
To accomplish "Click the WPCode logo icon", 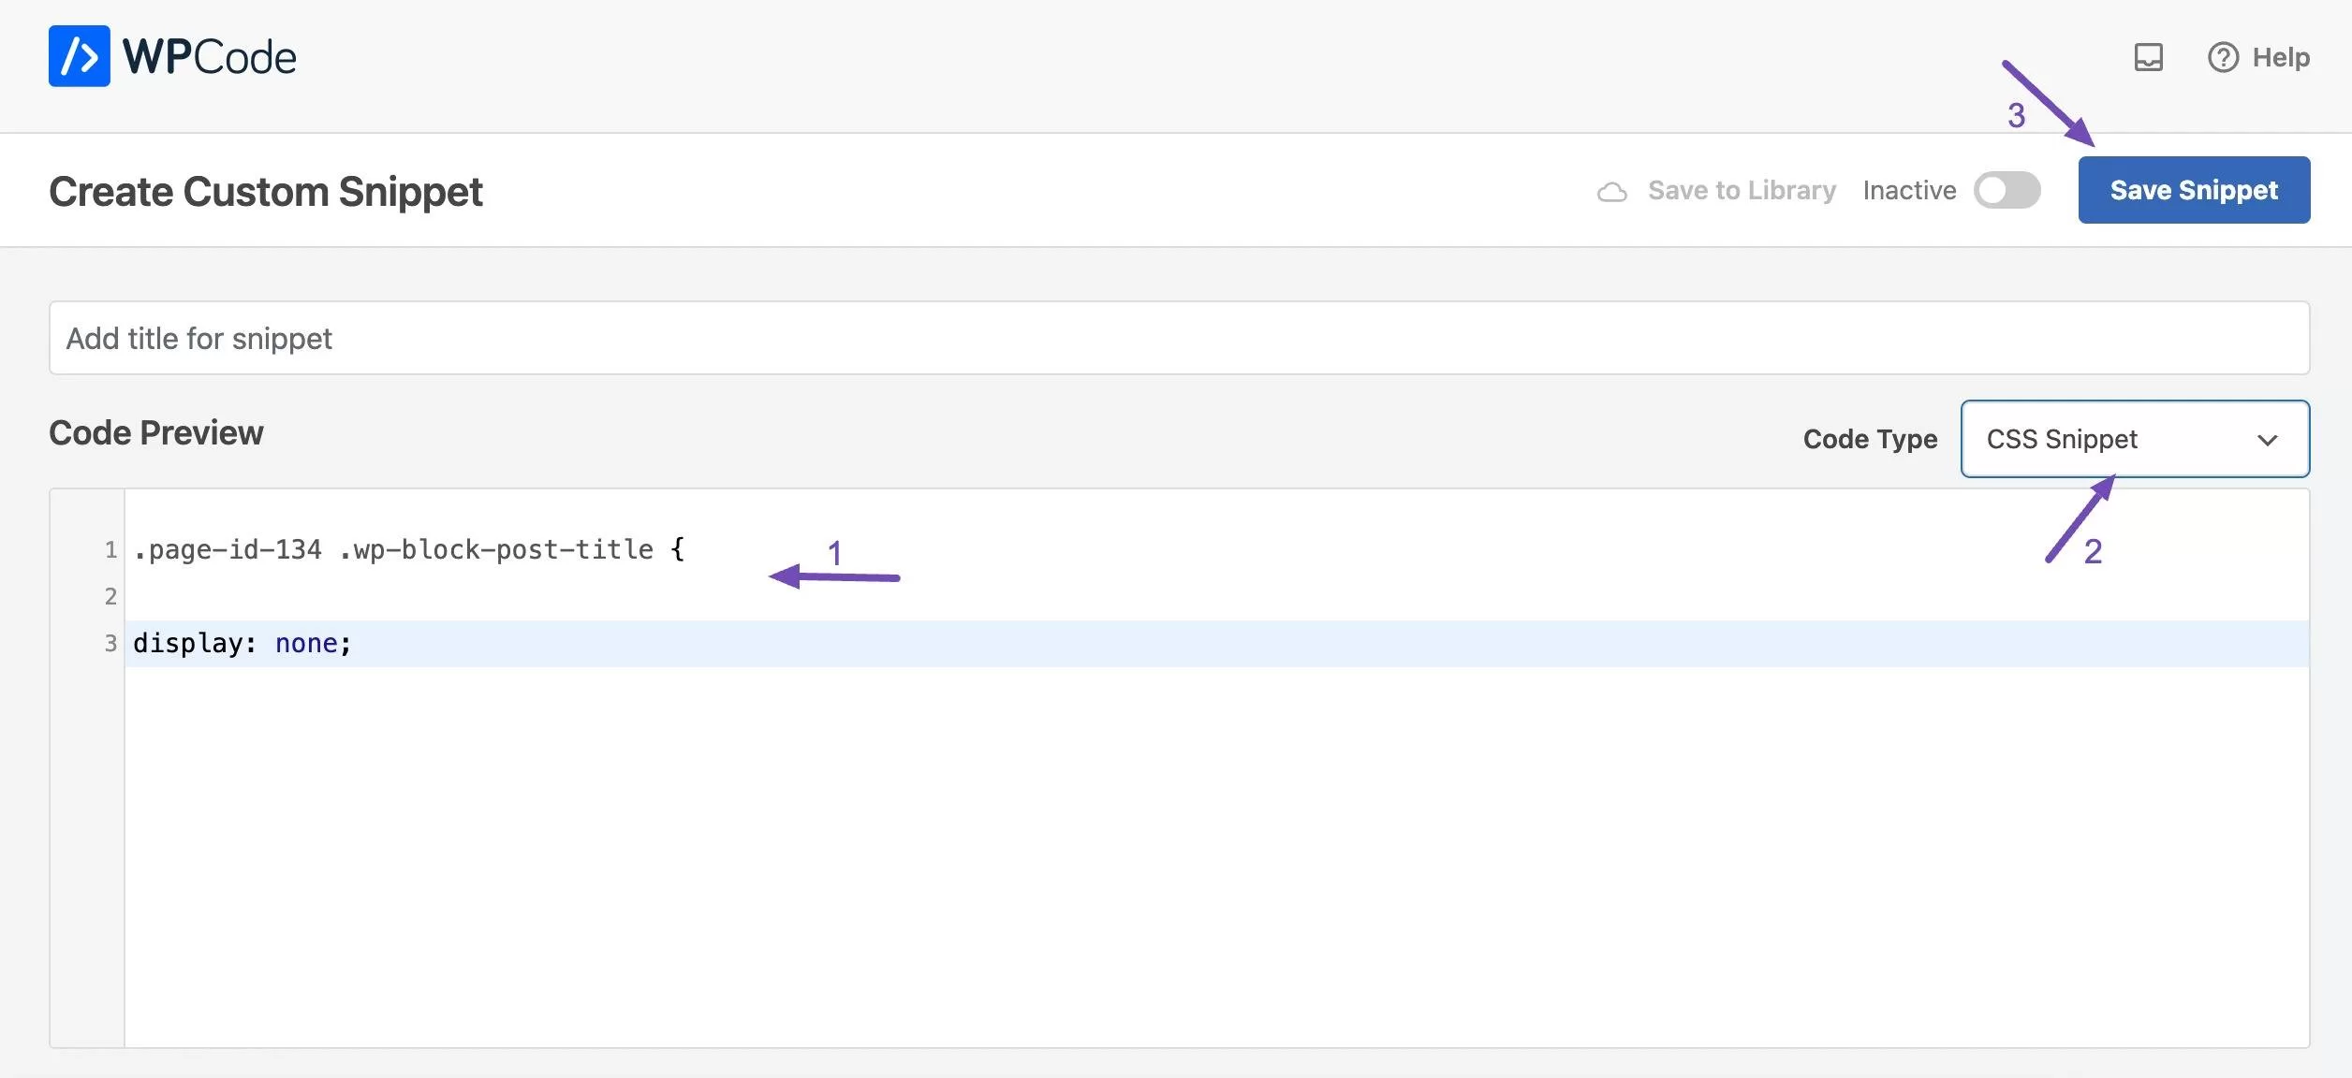I will (x=80, y=56).
